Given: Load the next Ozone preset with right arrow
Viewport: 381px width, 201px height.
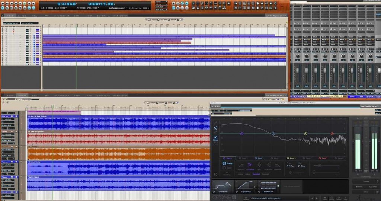Looking at the screenshot, I should coord(317,198).
